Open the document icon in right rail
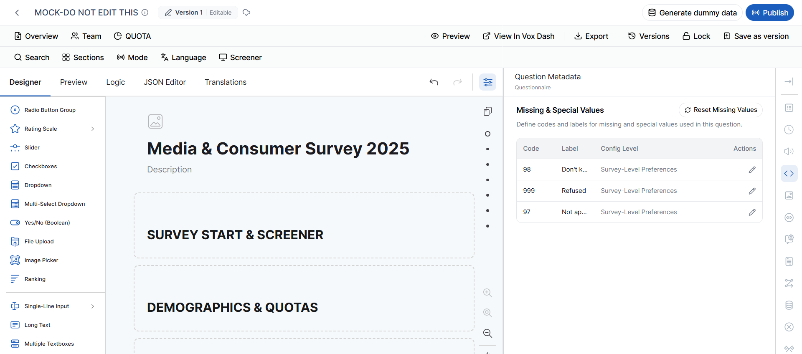 point(789,261)
